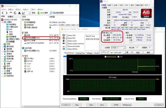This screenshot has width=166, height=108.
Task: Open Preferences in stability test
Action: 127,105
